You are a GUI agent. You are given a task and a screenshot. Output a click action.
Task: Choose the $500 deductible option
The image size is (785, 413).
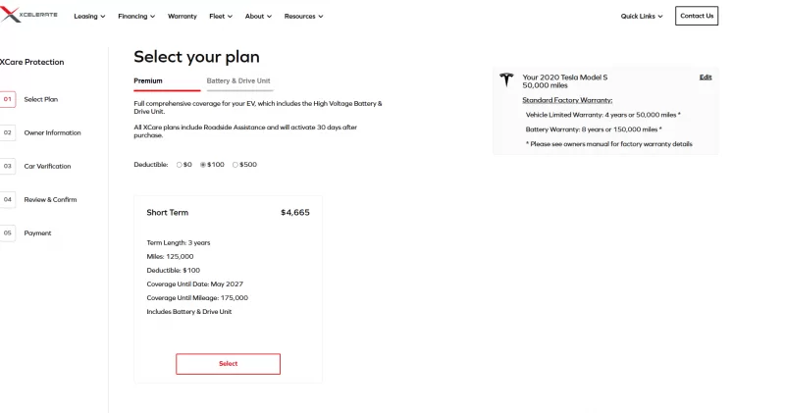235,165
